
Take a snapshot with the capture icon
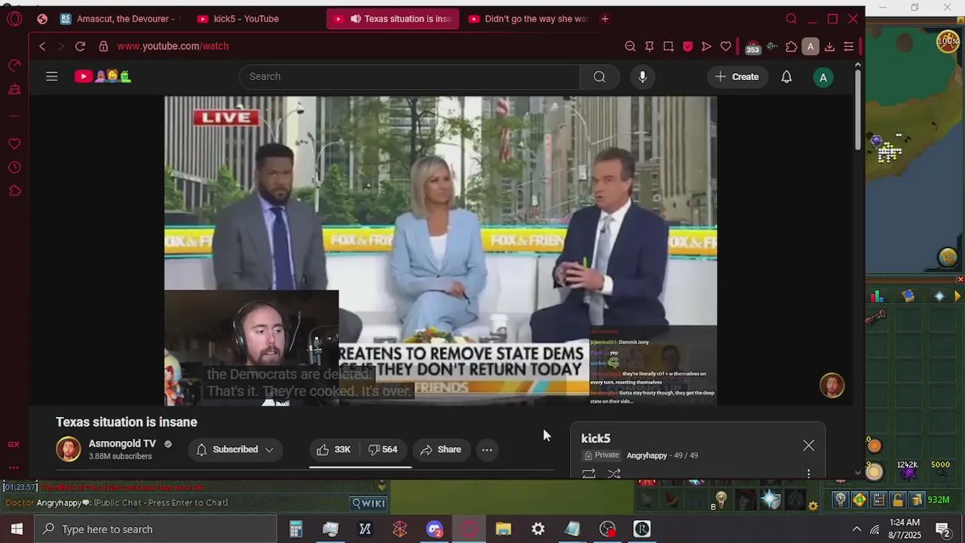669,46
